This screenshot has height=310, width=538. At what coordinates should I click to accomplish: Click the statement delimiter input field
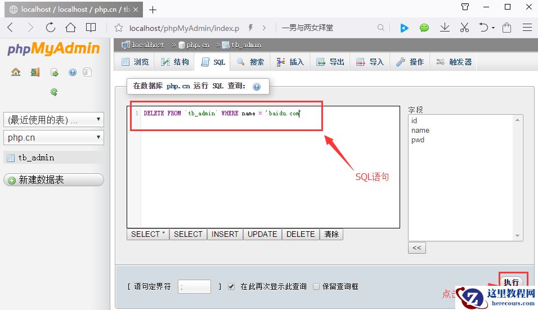[194, 287]
